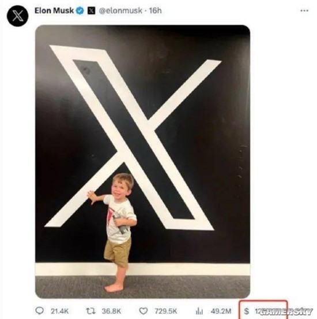Screen dimensions: 317x319
Task: Click the dollar sign tip icon
Action: [x=246, y=311]
